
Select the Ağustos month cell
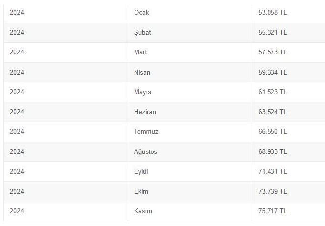(145, 152)
